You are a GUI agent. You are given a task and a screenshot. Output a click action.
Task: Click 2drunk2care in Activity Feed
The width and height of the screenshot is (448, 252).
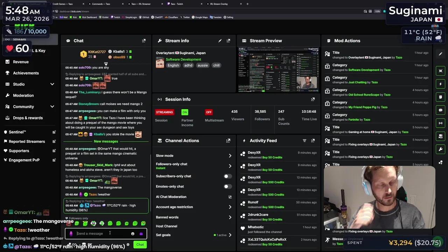[x=258, y=215]
